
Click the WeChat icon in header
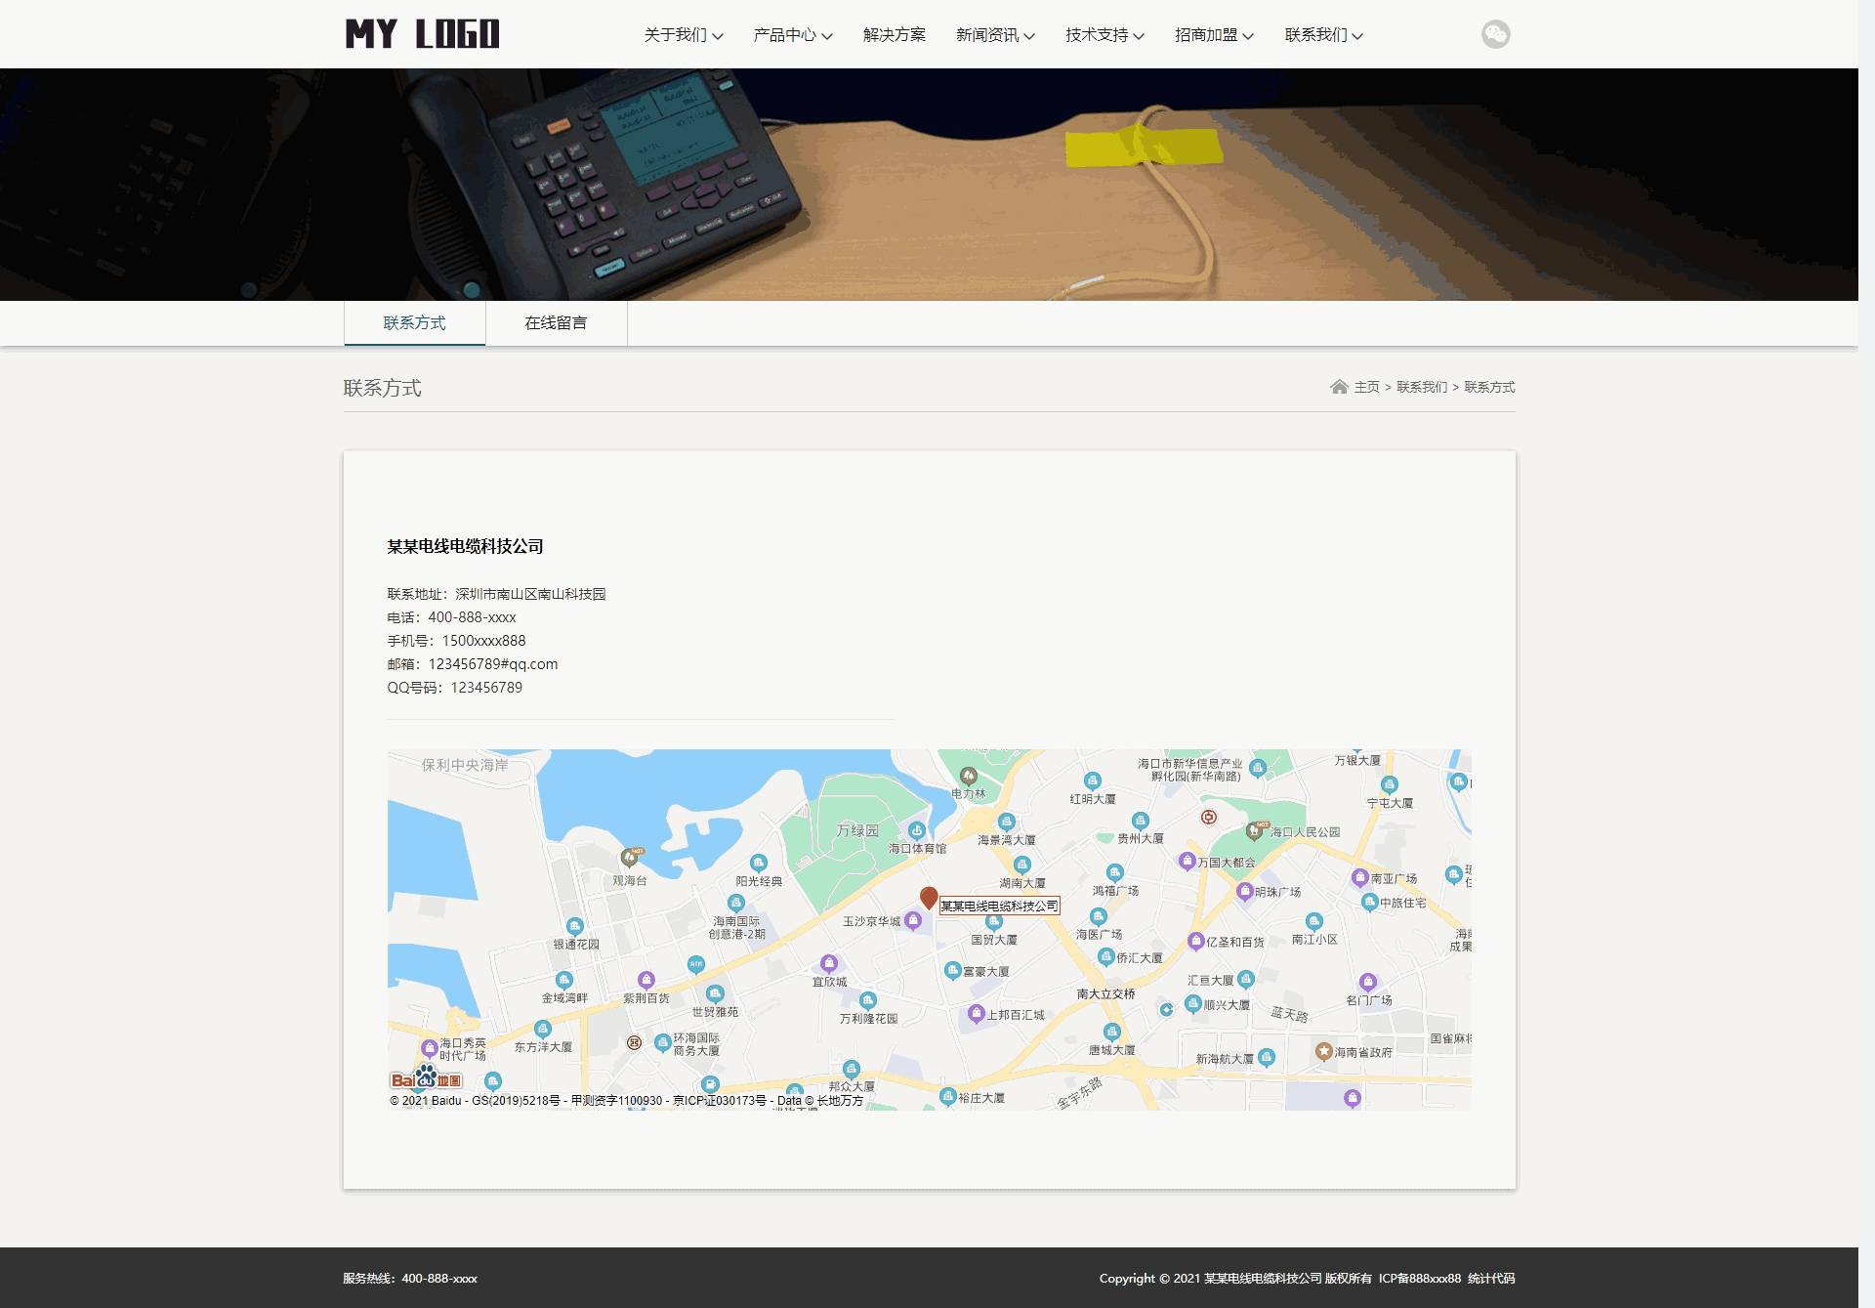[x=1495, y=34]
